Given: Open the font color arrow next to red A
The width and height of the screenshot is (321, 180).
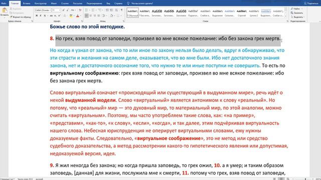Looking at the screenshot, I should tap(80, 15).
